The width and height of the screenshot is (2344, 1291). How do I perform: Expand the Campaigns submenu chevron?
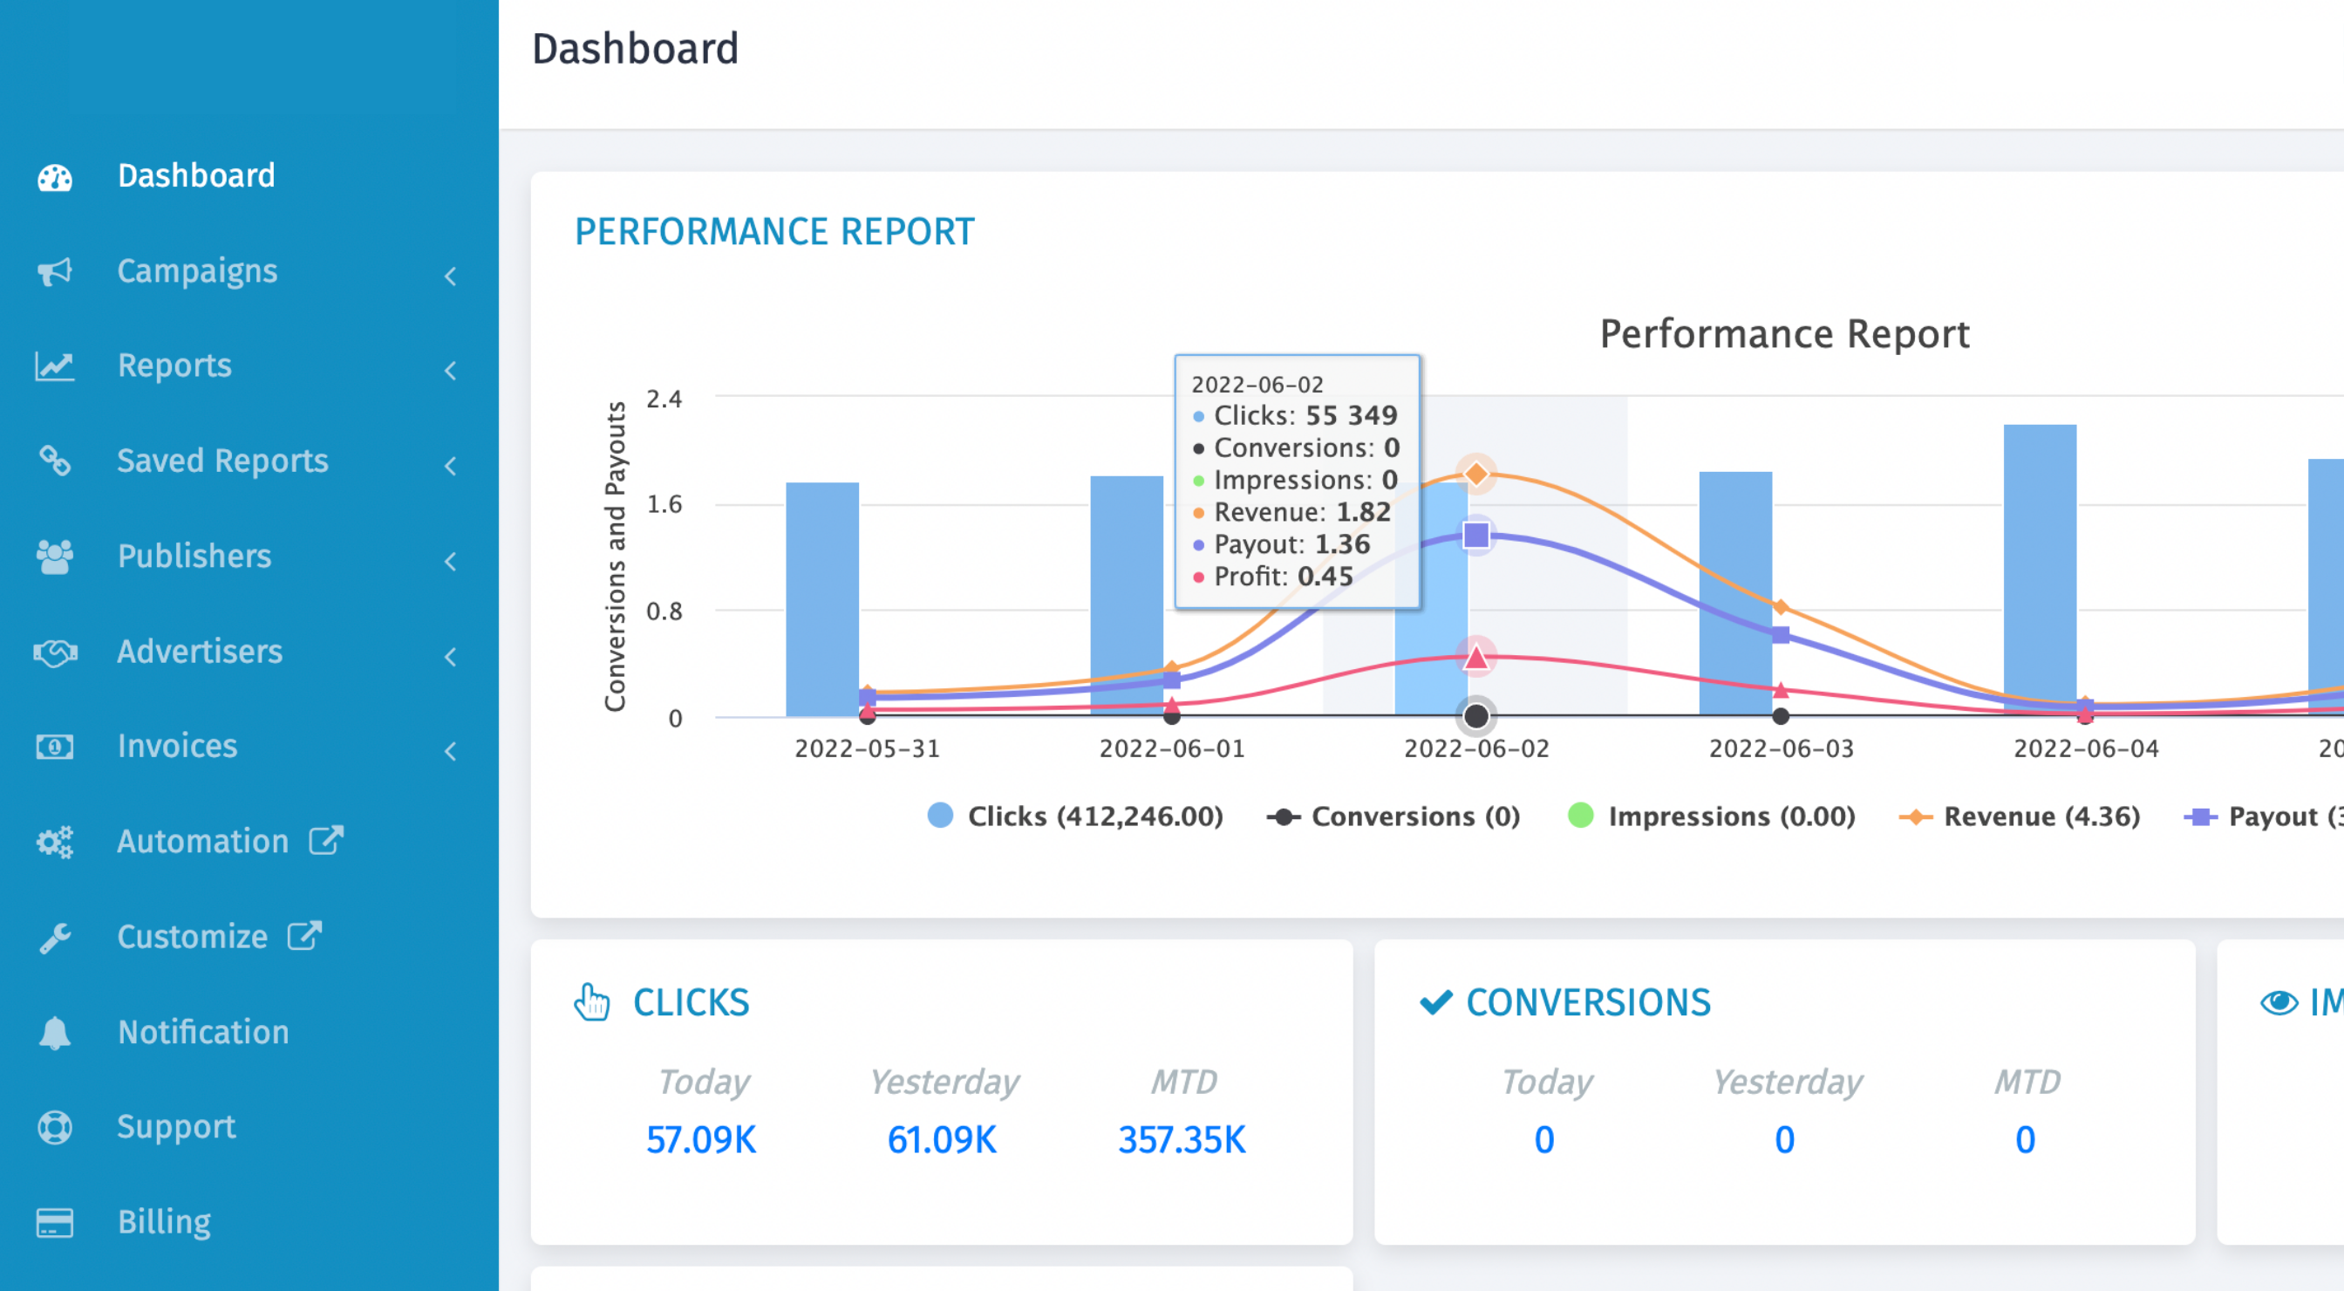click(451, 276)
